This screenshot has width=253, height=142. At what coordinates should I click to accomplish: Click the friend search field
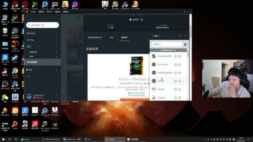click(x=167, y=44)
